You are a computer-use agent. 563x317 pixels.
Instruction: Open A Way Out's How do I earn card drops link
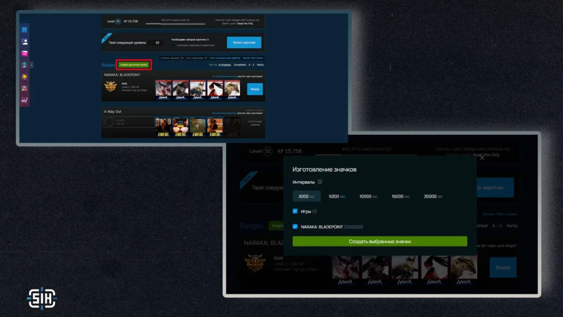[x=250, y=113]
